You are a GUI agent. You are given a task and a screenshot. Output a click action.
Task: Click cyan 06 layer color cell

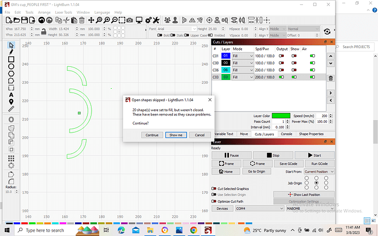[225, 70]
